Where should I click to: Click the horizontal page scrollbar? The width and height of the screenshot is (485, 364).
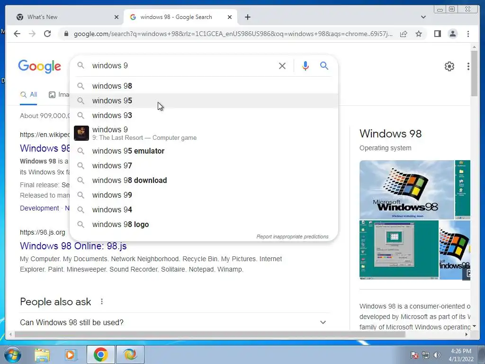coord(210,334)
